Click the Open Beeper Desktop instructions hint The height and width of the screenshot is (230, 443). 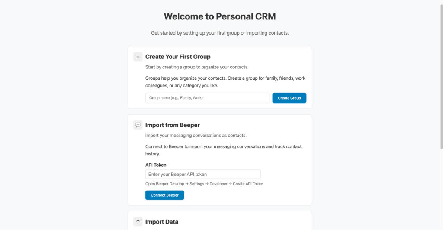point(204,184)
